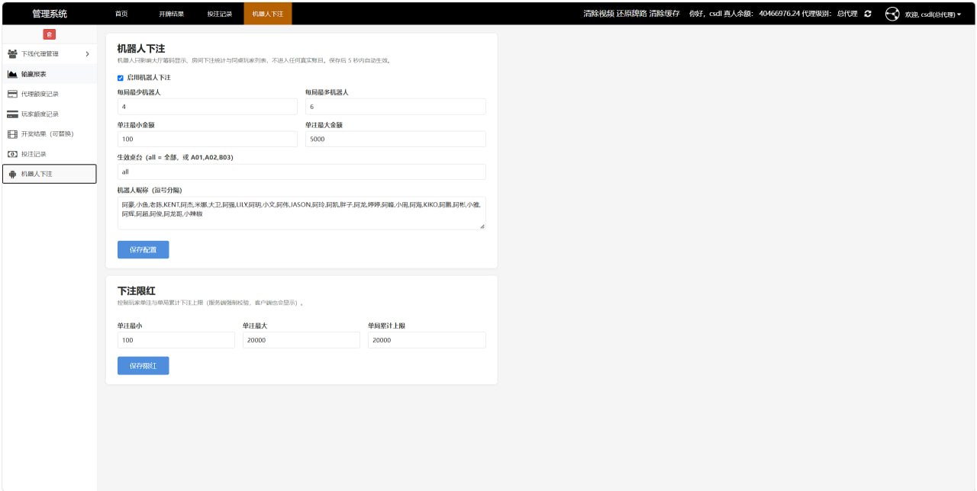Click the 保存配置 button

[x=143, y=249]
